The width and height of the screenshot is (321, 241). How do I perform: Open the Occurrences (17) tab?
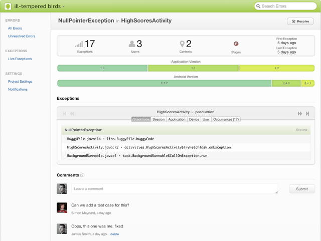click(226, 119)
